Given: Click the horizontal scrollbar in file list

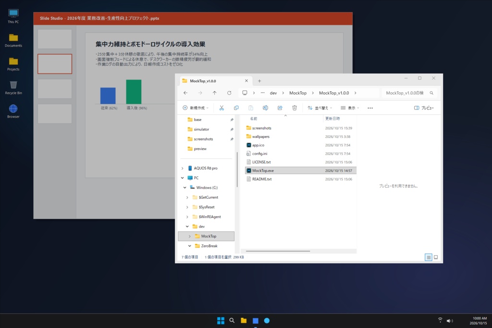Looking at the screenshot, I should click(x=278, y=251).
